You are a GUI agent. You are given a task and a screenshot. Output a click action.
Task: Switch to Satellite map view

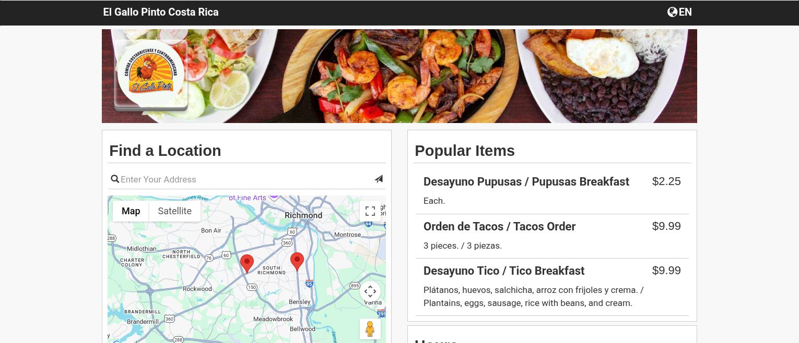pyautogui.click(x=175, y=211)
